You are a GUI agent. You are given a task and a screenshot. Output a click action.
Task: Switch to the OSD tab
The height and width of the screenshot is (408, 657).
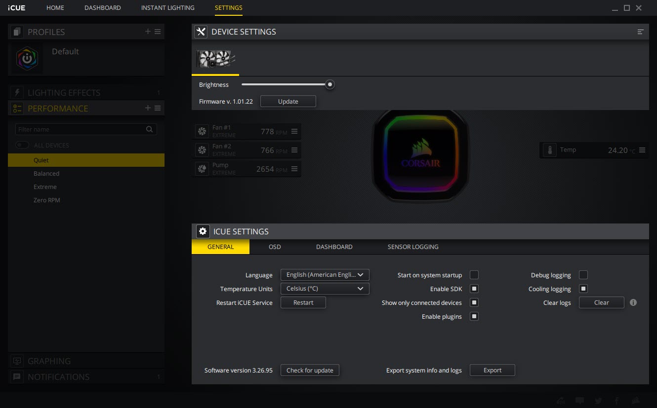275,247
